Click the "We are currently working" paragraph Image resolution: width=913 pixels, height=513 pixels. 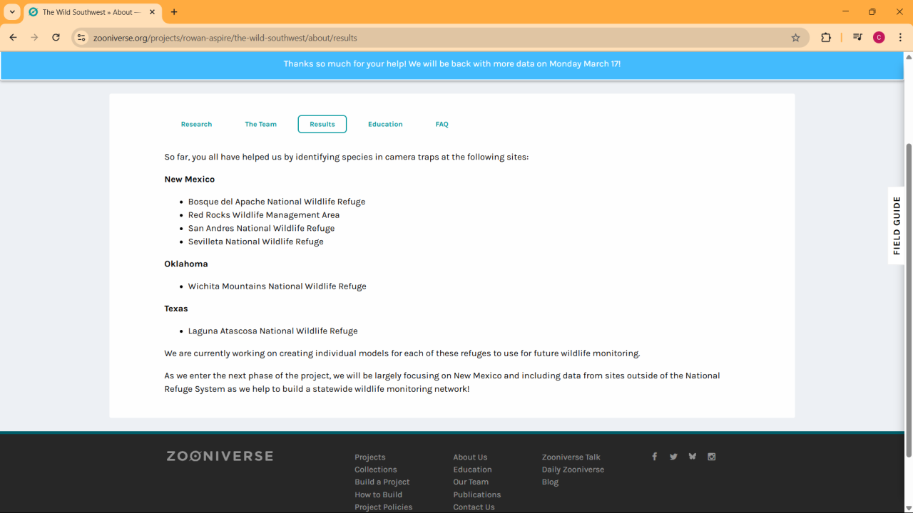click(402, 353)
